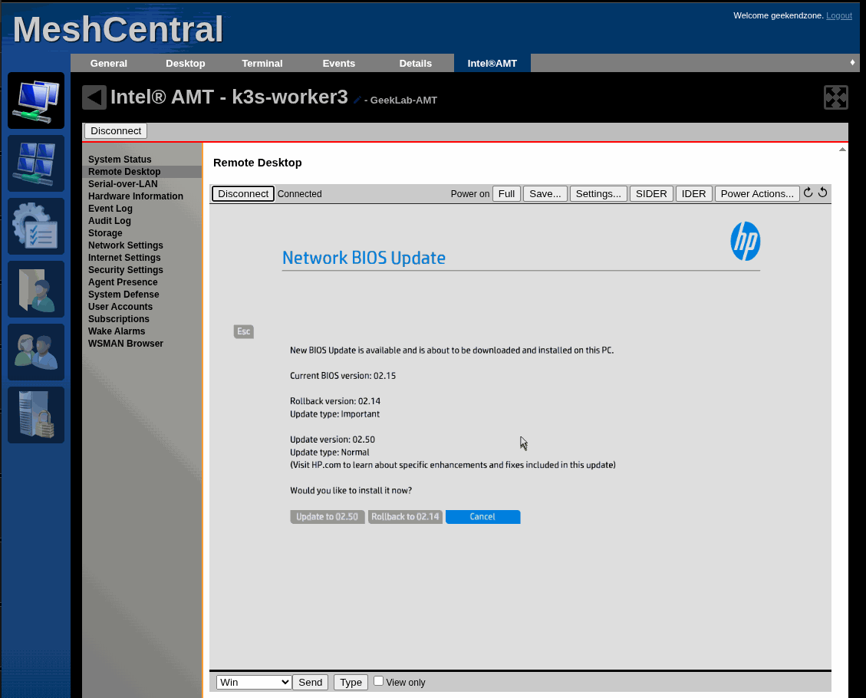Click the Power on status label

coord(470,194)
